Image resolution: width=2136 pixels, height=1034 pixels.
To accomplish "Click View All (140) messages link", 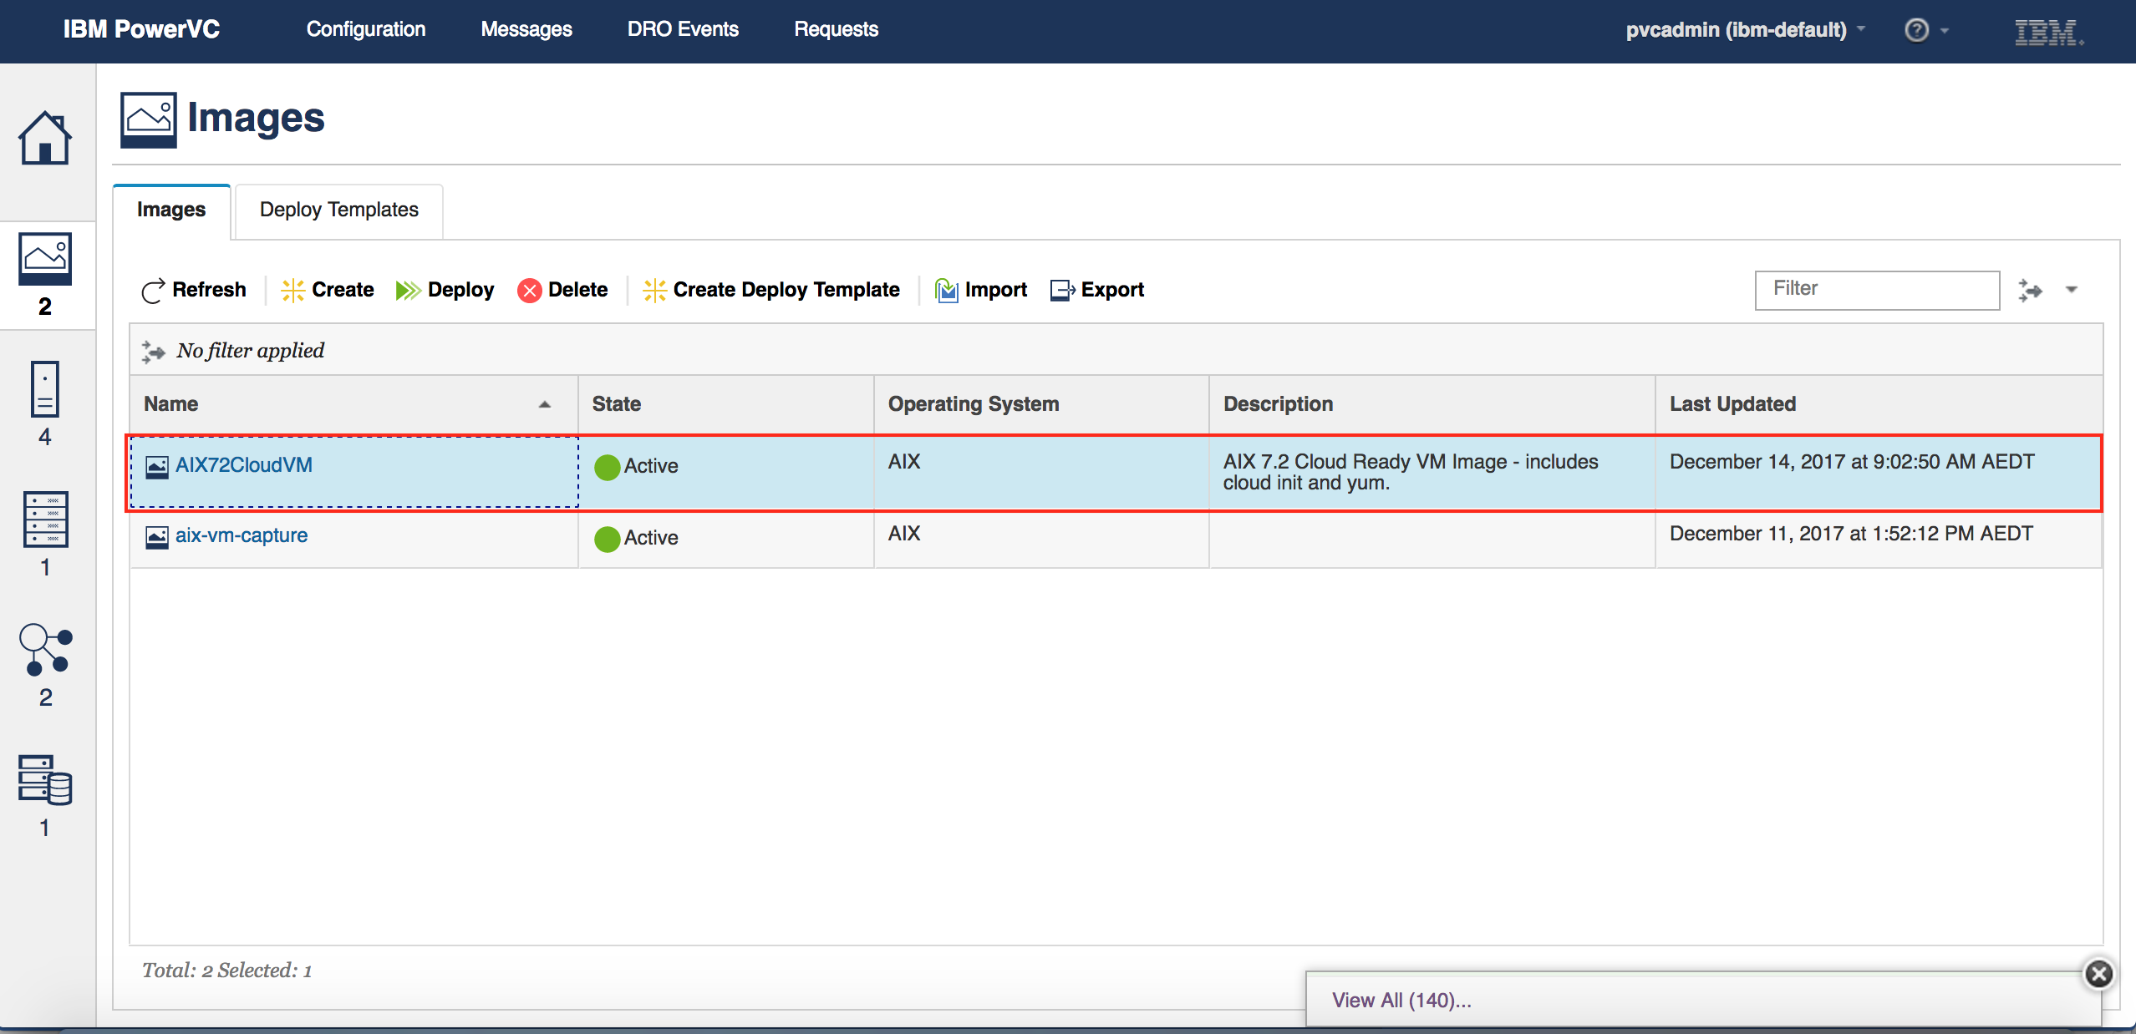I will (x=1401, y=1001).
